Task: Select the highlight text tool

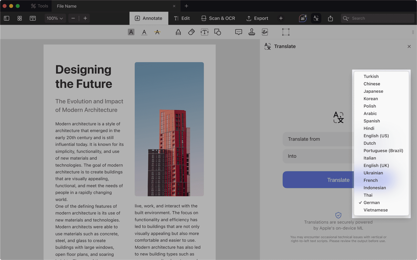Action: point(131,32)
